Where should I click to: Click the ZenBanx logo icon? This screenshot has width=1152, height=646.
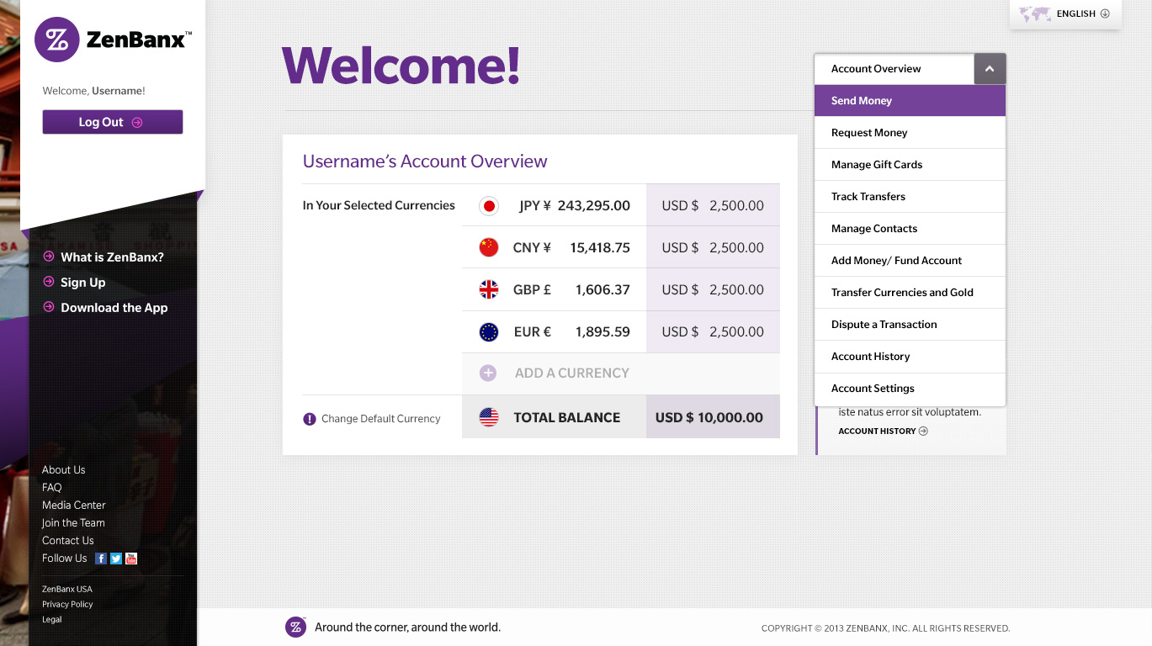pos(57,40)
